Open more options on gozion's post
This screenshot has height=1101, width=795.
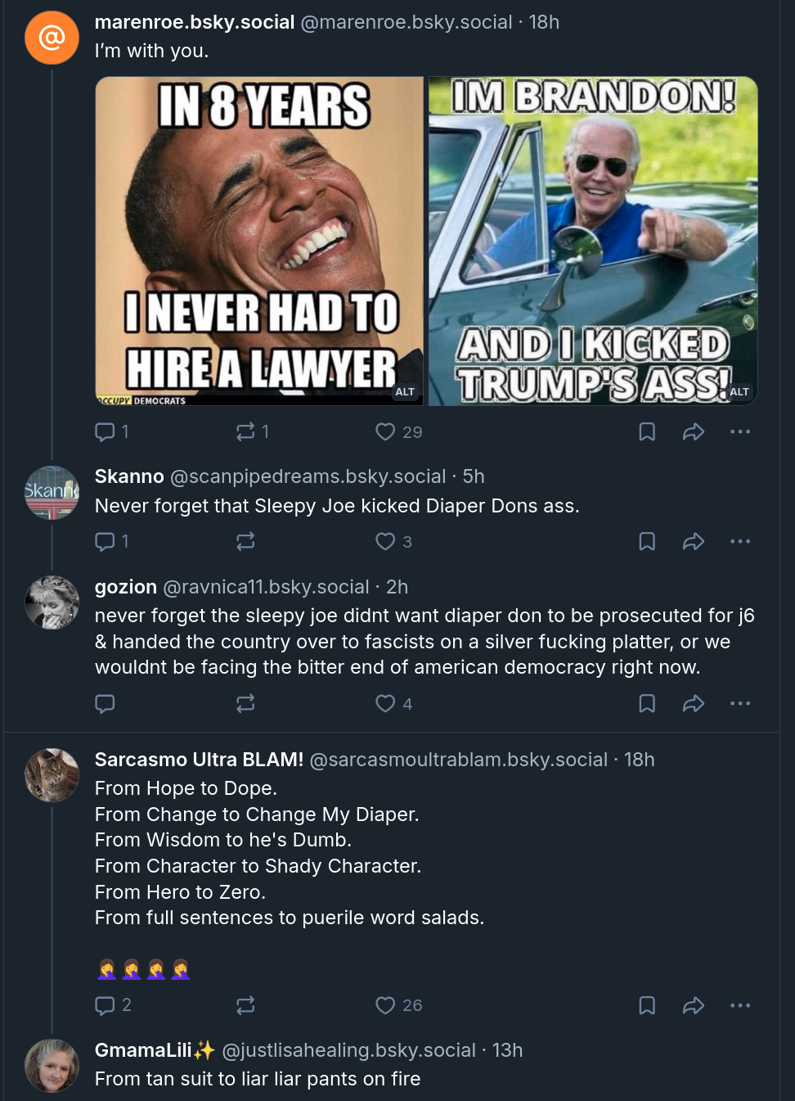[740, 703]
